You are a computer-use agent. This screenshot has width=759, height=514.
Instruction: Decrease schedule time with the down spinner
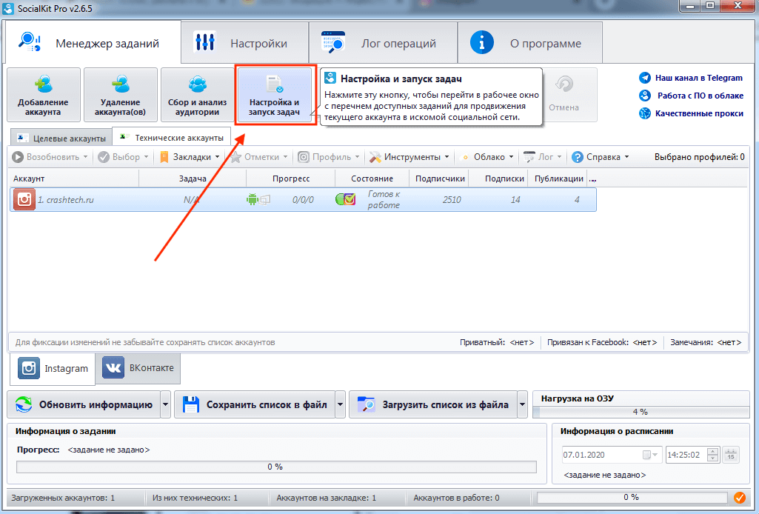pyautogui.click(x=712, y=458)
